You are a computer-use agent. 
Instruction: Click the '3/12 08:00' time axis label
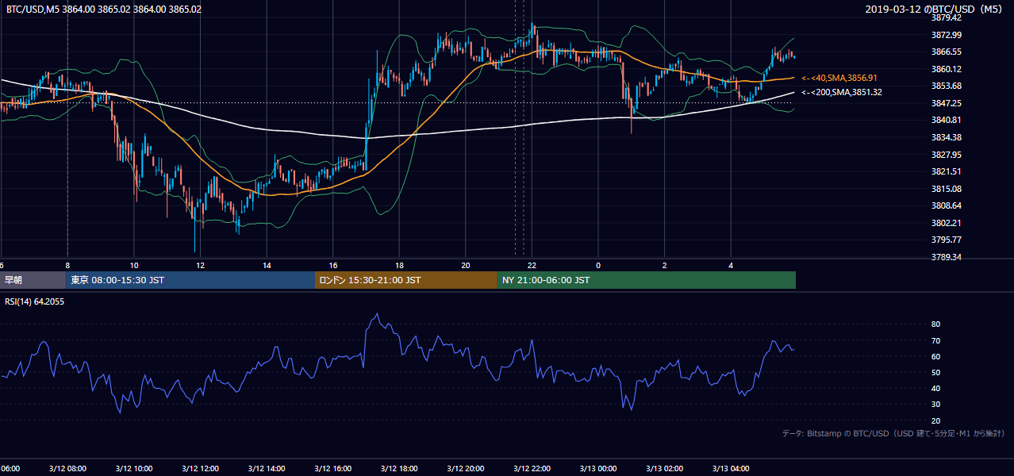click(x=67, y=469)
